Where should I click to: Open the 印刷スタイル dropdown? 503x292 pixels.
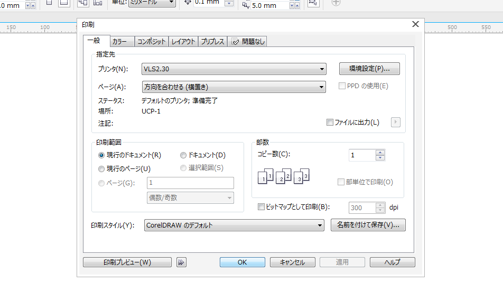(x=234, y=225)
